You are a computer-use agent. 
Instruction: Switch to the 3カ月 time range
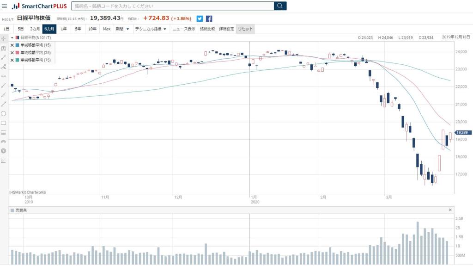[x=35, y=29]
